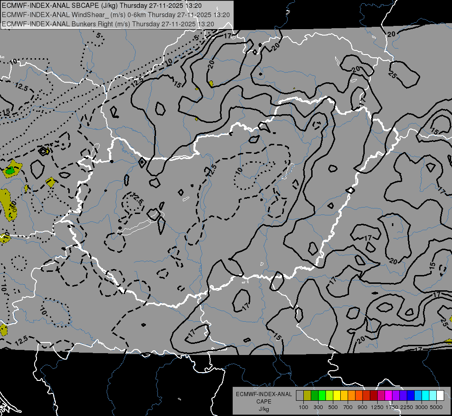This screenshot has width=452, height=416.
Task: Click the legend value 2250
Action: 407,407
